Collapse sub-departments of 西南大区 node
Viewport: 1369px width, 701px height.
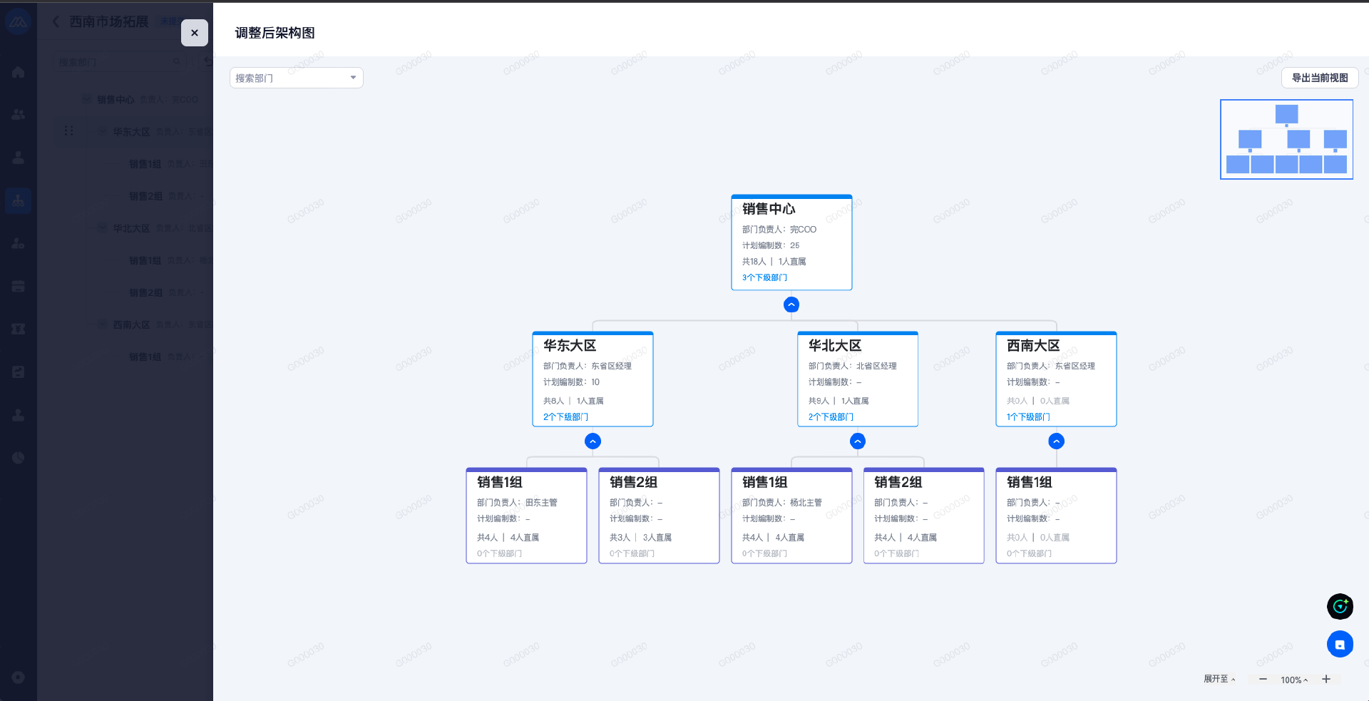[1057, 441]
